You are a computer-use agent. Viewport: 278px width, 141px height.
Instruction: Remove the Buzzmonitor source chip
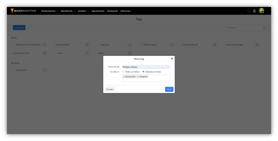tap(124, 77)
